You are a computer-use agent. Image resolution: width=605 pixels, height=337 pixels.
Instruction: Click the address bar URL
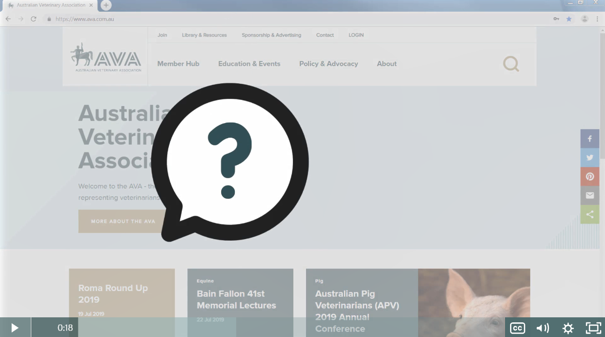click(x=84, y=19)
